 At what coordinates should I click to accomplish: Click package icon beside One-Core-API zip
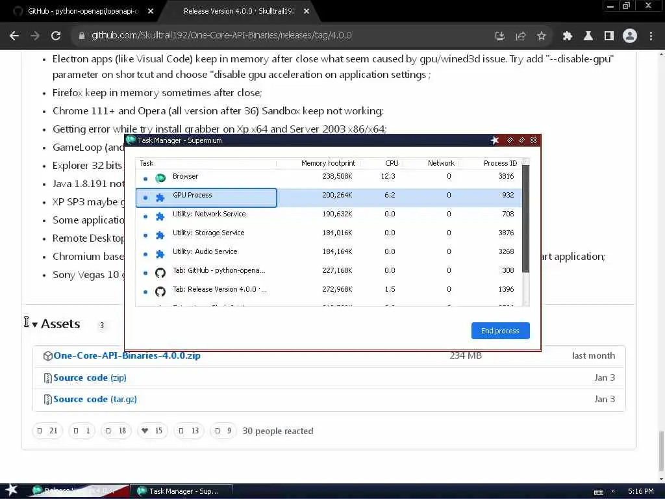click(47, 356)
